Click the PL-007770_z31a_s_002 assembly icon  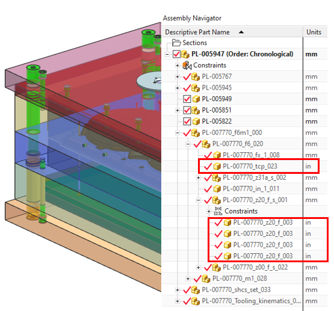click(217, 177)
